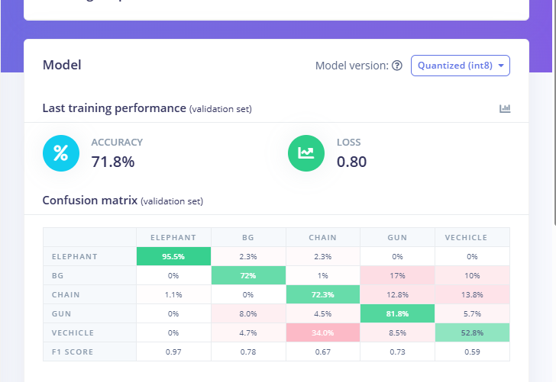Select the 34.0% pink Vechicle-Chain cell

pyautogui.click(x=322, y=332)
